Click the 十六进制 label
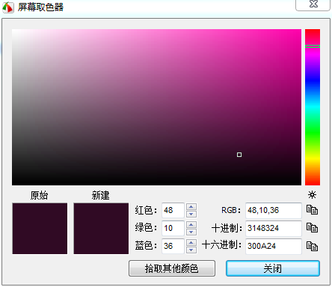 click(x=222, y=245)
